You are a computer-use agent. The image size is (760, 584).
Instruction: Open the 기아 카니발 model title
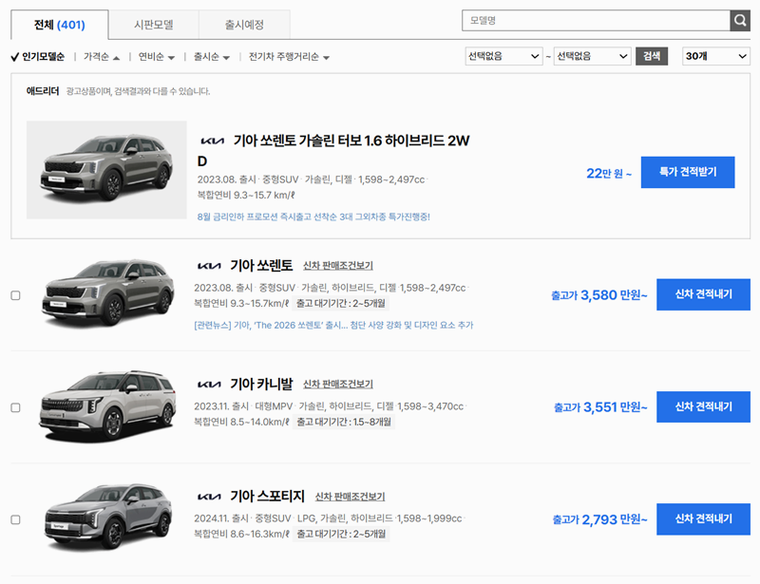pos(261,385)
